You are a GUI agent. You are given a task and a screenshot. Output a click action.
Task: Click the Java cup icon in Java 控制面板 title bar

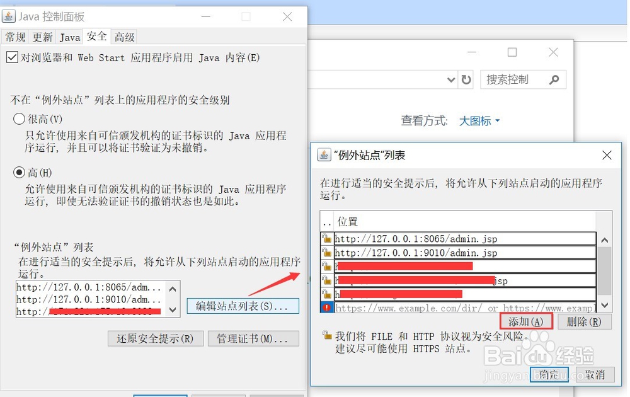pyautogui.click(x=8, y=16)
